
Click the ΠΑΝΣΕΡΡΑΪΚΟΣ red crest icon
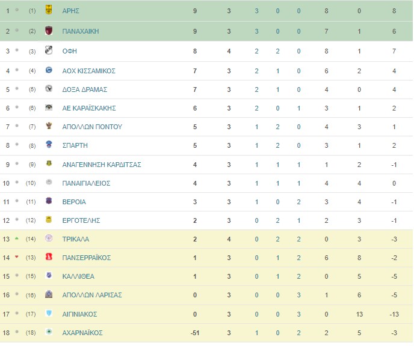49,256
